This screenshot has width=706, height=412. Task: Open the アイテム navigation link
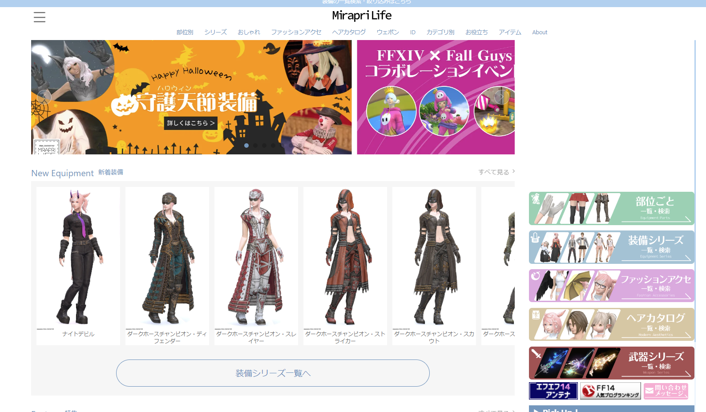(510, 32)
